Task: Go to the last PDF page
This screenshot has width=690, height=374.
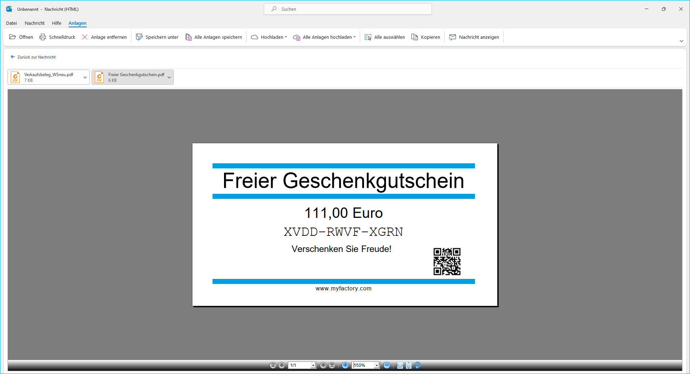Action: [332, 365]
